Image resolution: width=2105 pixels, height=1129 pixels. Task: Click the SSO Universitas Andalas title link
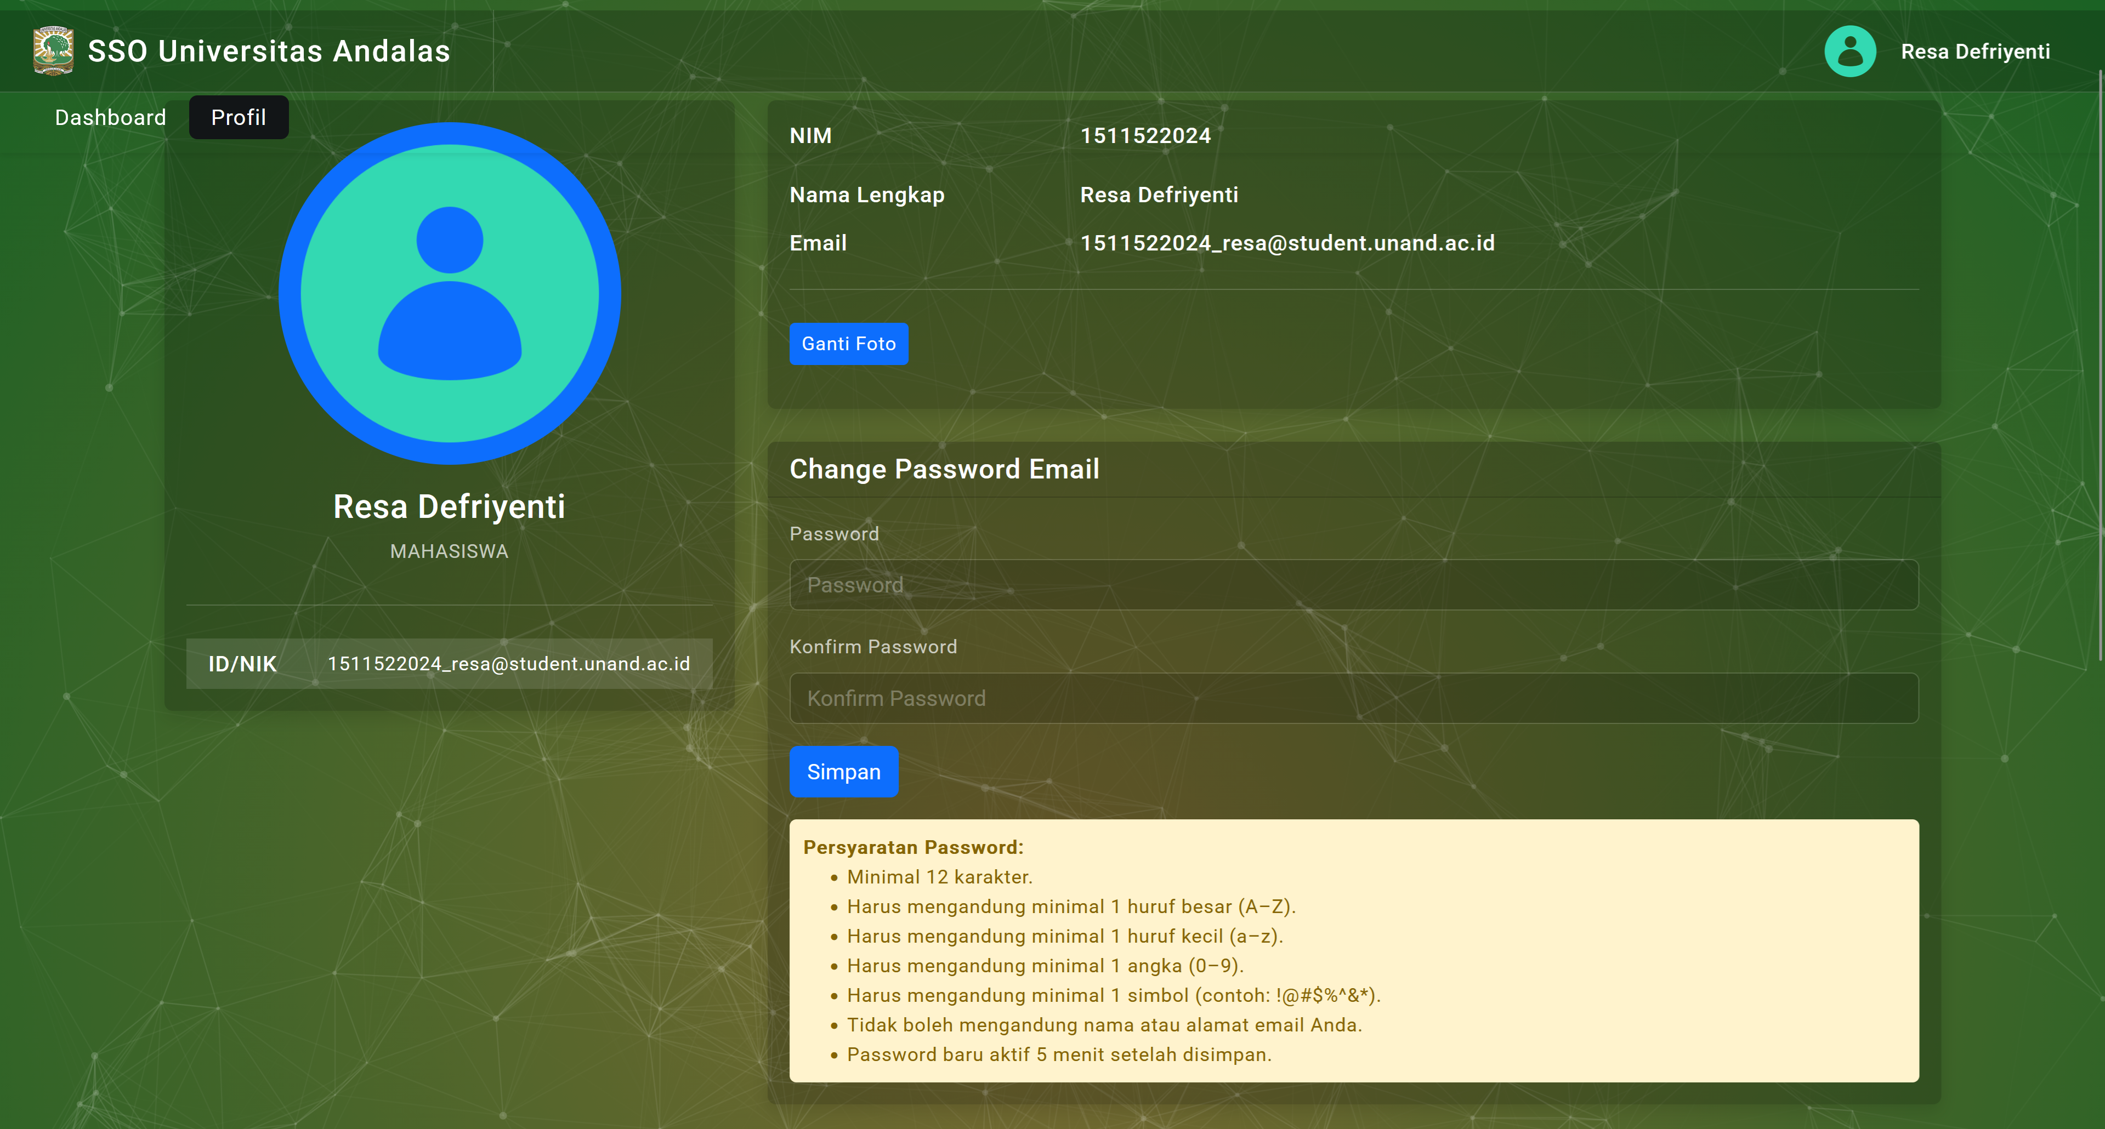[269, 52]
